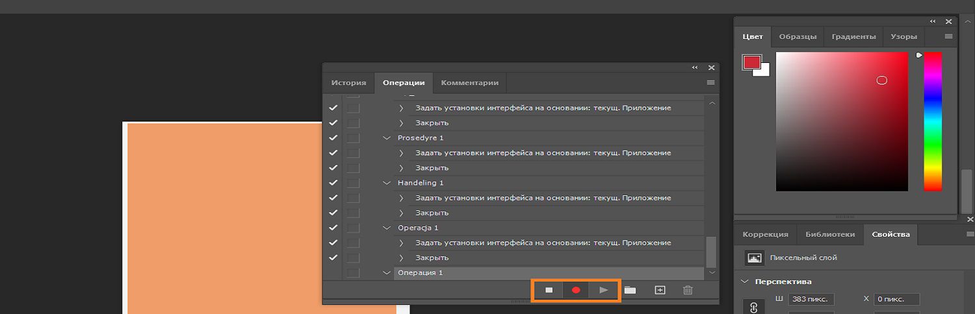Click the Пиксельный слой label
The height and width of the screenshot is (314, 975).
803,258
